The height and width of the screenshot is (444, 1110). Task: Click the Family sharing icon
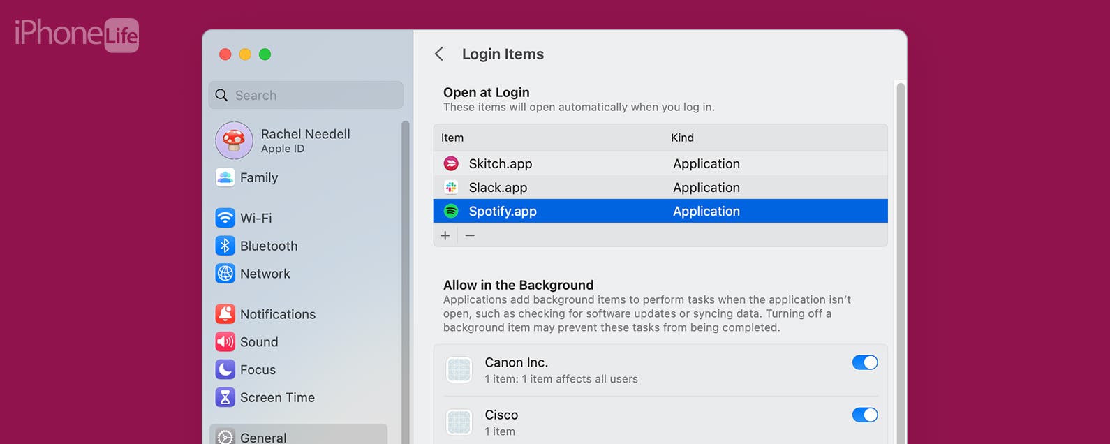click(x=225, y=177)
